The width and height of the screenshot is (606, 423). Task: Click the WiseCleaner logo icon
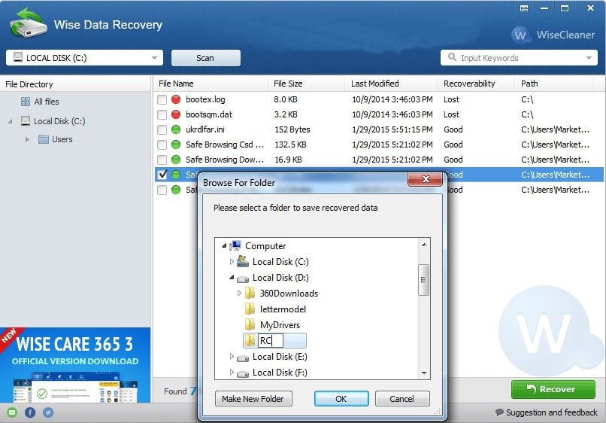tap(520, 35)
